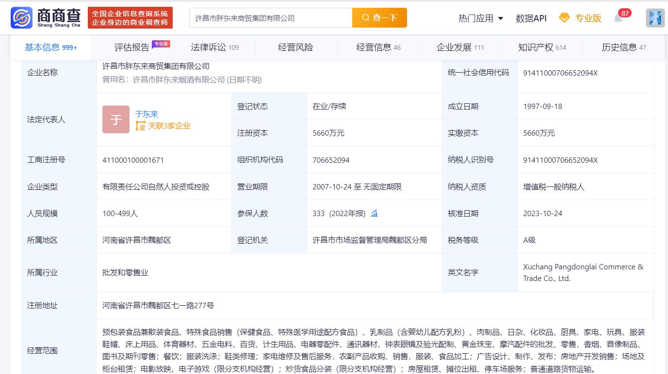
Task: Click the 统一社会信用代码 label
Action: pos(478,72)
